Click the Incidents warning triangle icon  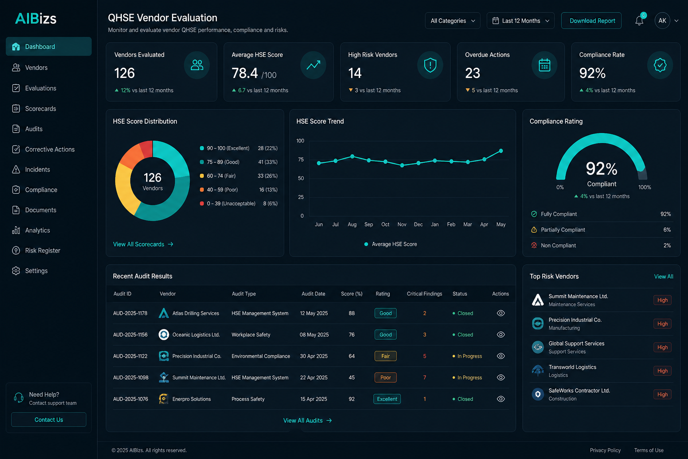click(16, 169)
